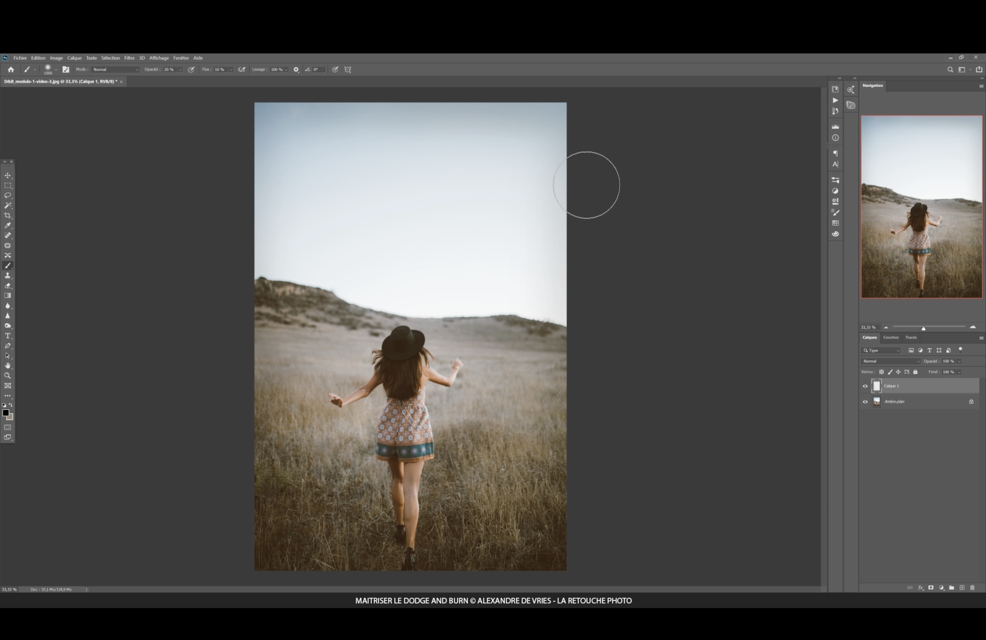Screen dimensions: 986x640
Task: Open the brush Mode dropdown
Action: click(x=115, y=69)
